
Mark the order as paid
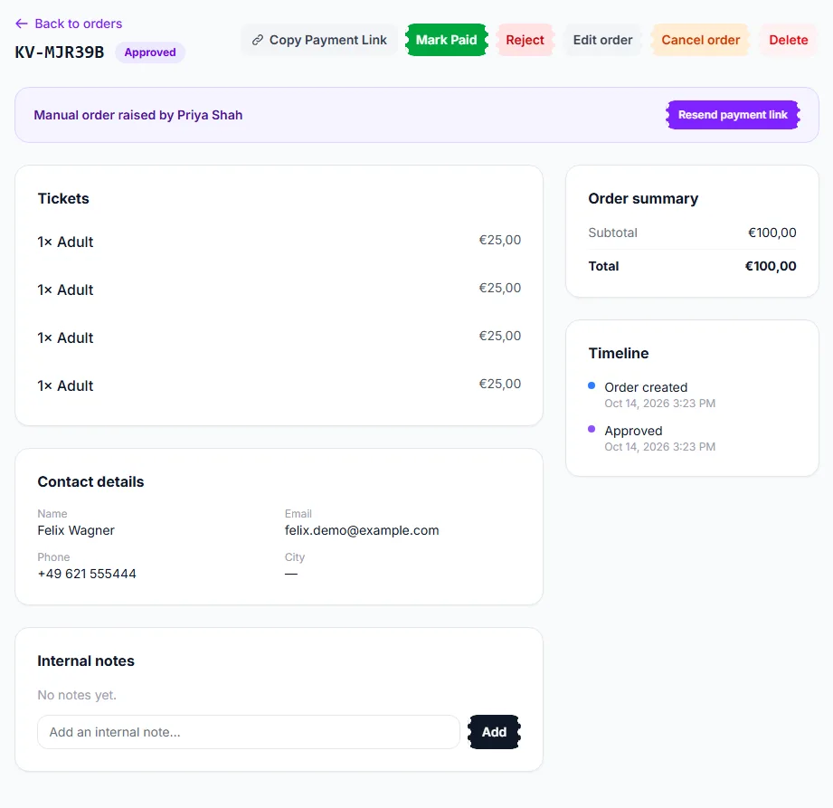tap(446, 40)
